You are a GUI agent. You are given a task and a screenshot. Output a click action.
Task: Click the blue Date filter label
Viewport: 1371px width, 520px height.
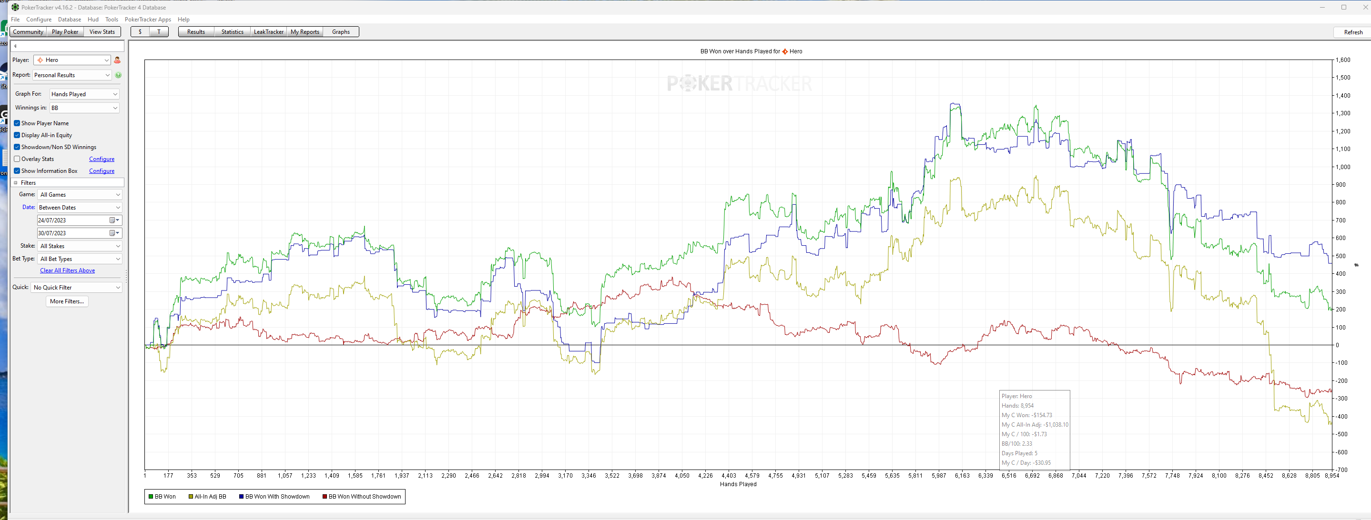click(29, 207)
